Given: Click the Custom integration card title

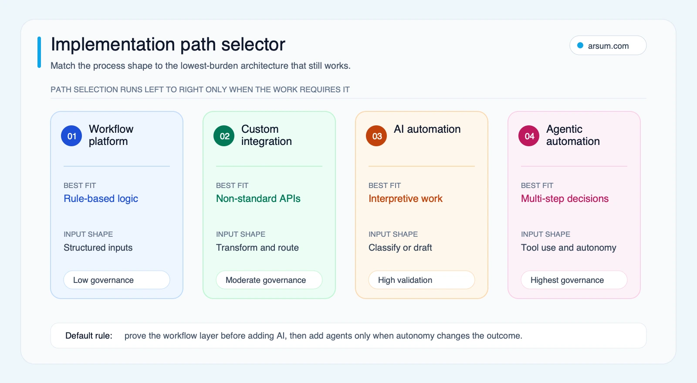Looking at the screenshot, I should (x=267, y=135).
